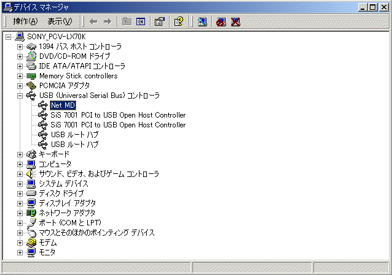Select the Net MD device
This screenshot has width=392, height=275.
[x=63, y=105]
